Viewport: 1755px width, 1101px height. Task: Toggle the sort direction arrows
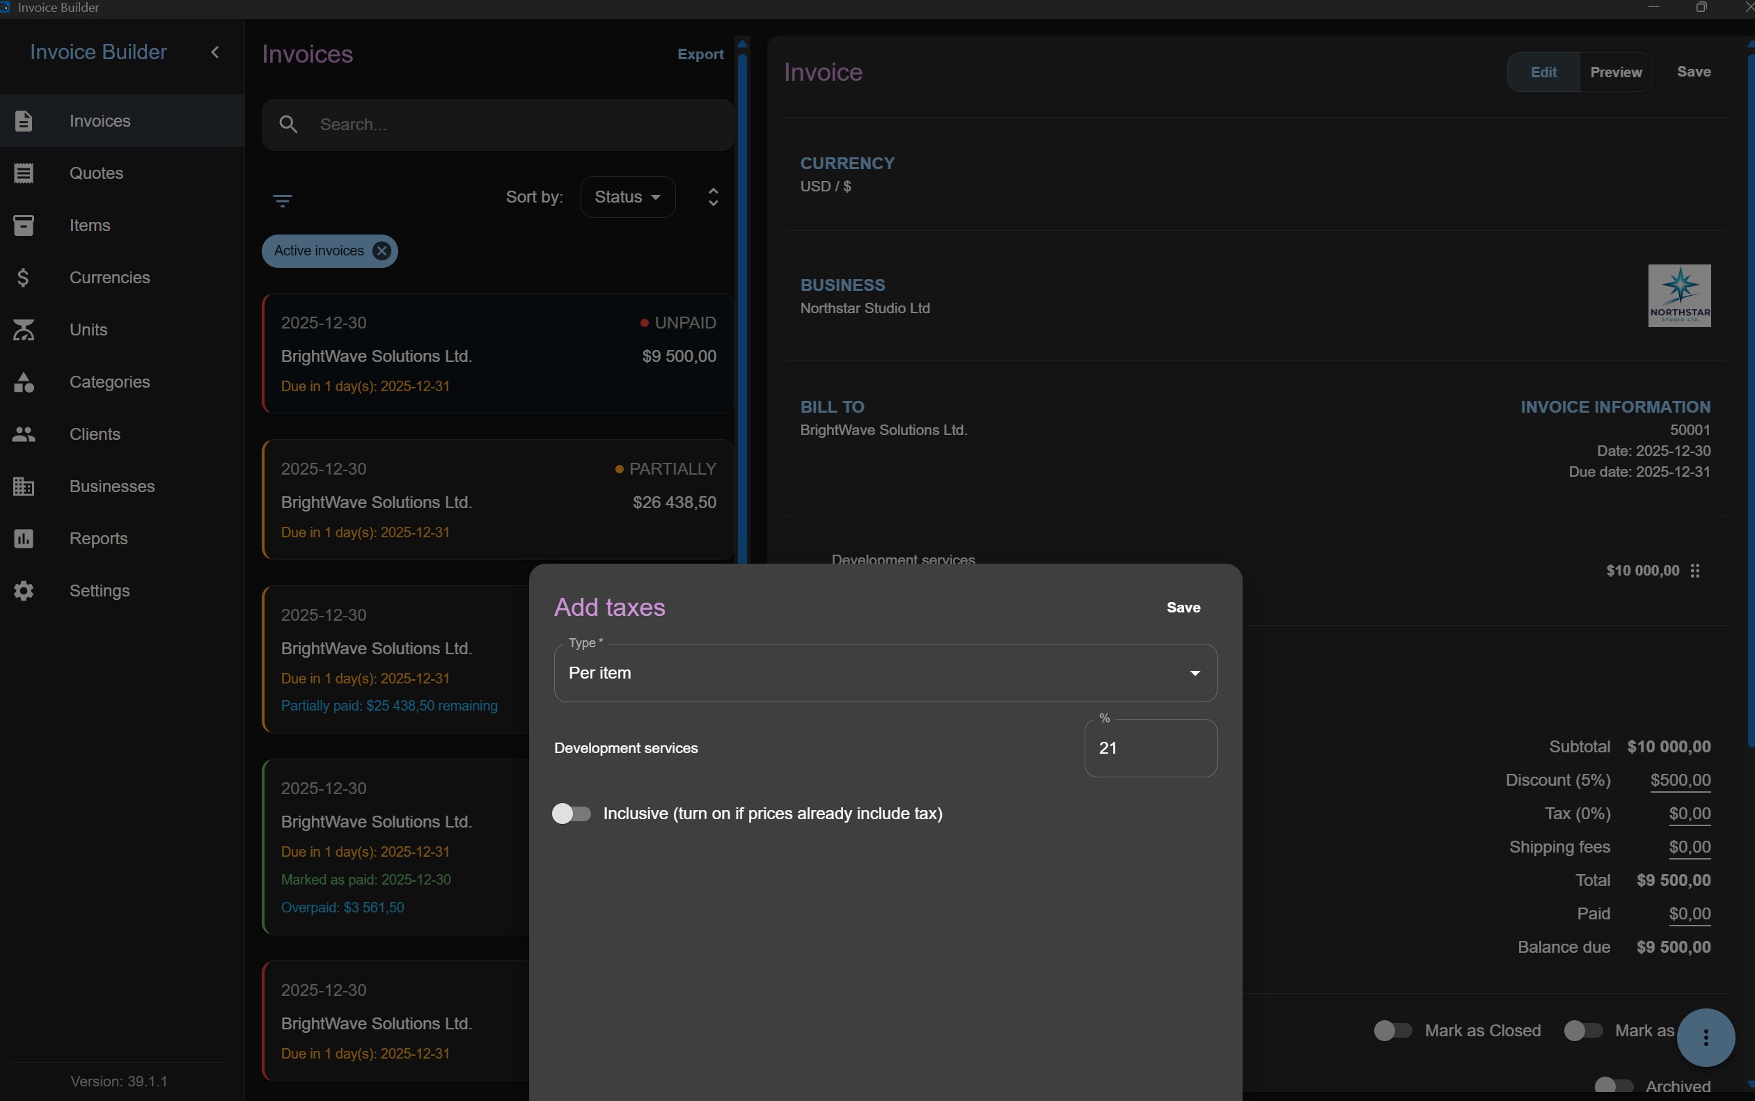714,196
